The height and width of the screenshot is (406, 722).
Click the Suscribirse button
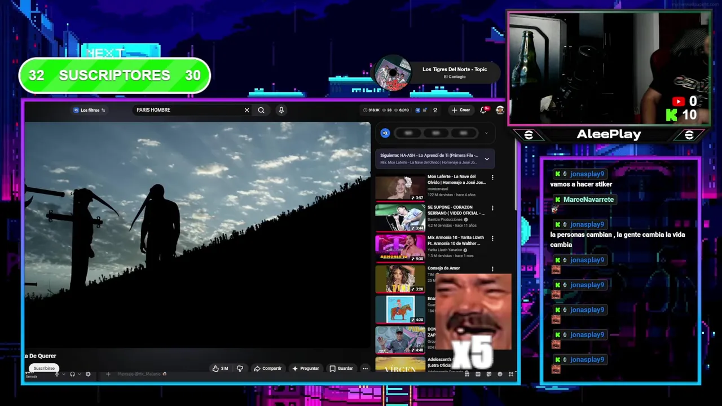coord(44,368)
